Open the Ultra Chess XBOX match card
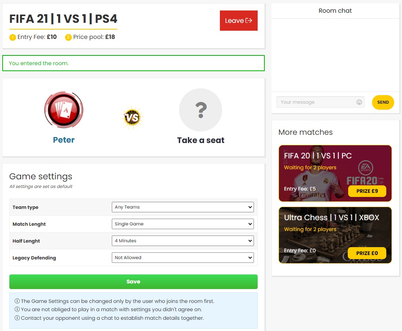The image size is (402, 331). click(335, 235)
